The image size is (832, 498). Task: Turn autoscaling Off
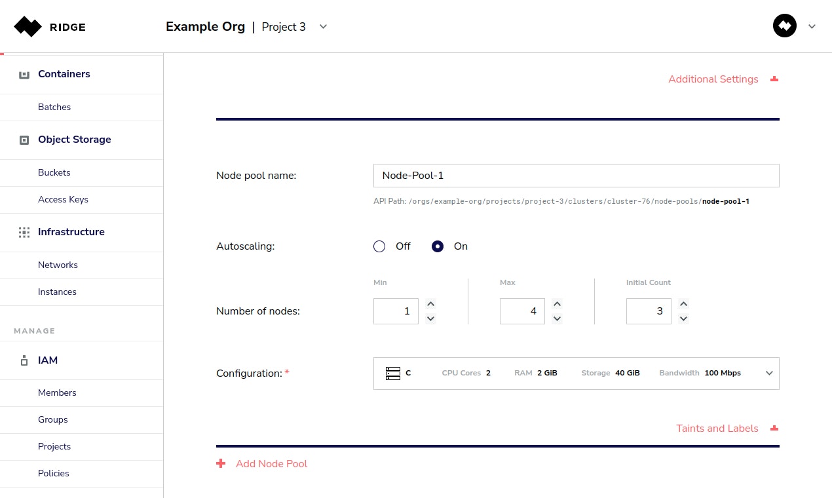click(x=379, y=246)
